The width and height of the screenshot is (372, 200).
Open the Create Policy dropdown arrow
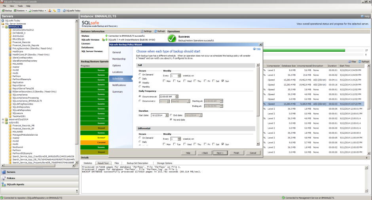click(x=46, y=11)
